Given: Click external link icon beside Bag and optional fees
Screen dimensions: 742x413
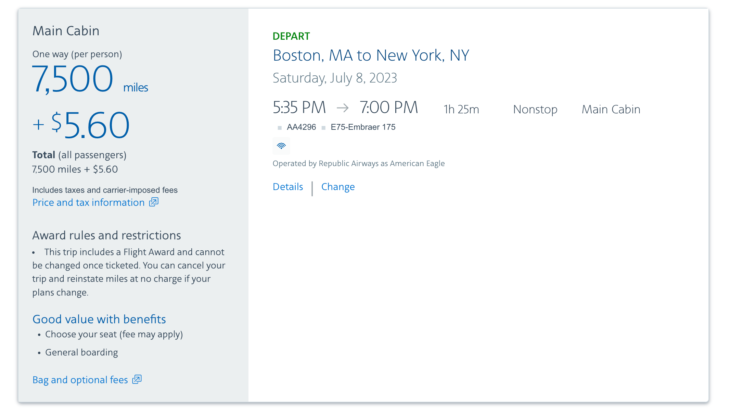Looking at the screenshot, I should (x=137, y=379).
